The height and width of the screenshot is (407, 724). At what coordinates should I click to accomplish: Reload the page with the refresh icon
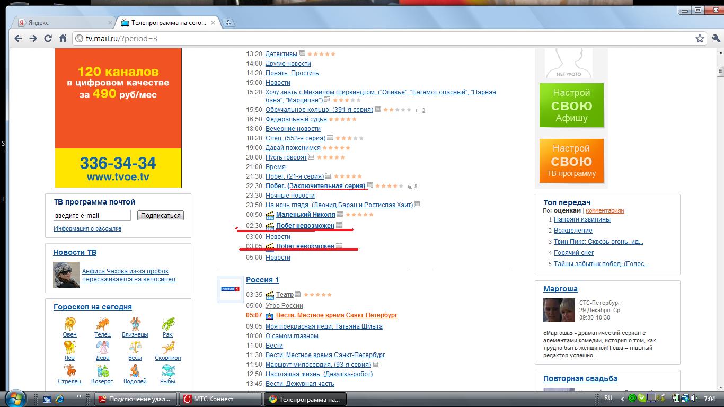48,38
